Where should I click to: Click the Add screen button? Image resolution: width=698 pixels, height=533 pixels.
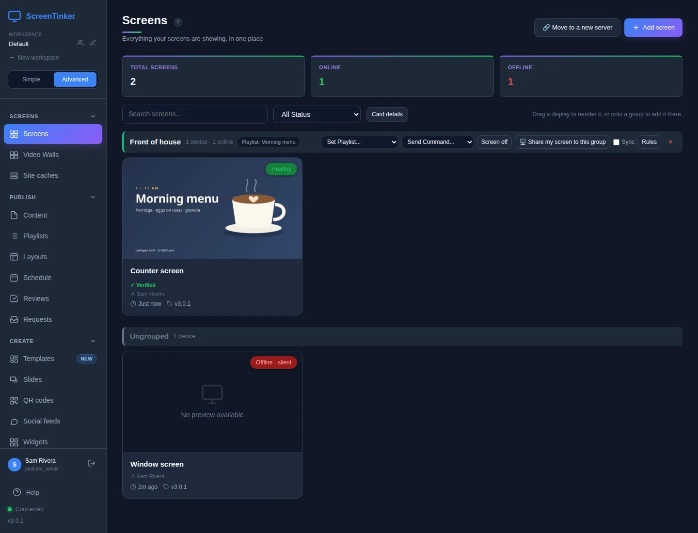coord(653,28)
